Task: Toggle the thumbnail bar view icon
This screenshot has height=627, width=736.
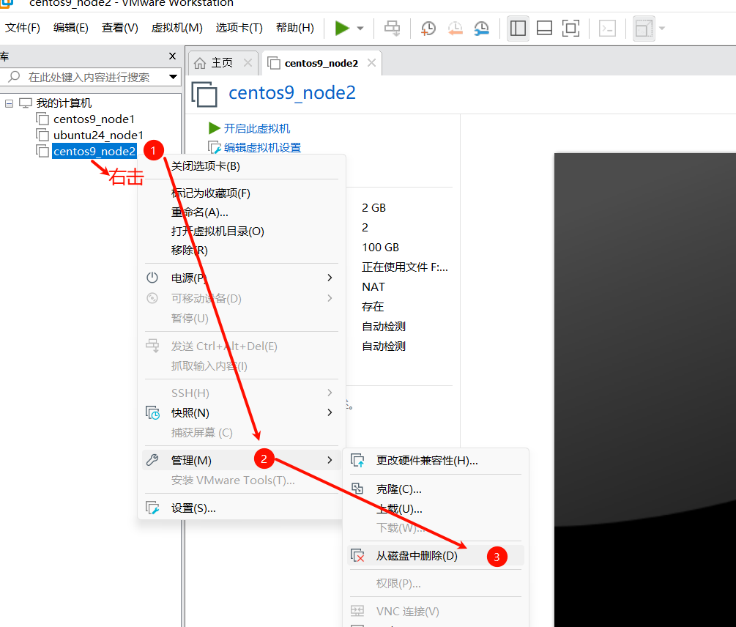Action: [x=544, y=28]
